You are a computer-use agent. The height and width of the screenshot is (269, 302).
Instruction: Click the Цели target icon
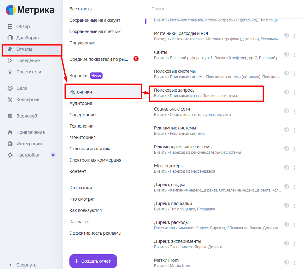pyautogui.click(x=10, y=88)
